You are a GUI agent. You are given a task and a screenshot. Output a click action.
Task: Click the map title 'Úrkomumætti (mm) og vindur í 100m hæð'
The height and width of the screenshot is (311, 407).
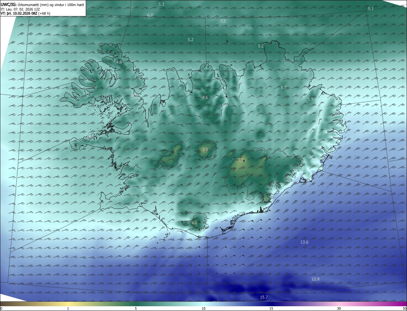51,4
